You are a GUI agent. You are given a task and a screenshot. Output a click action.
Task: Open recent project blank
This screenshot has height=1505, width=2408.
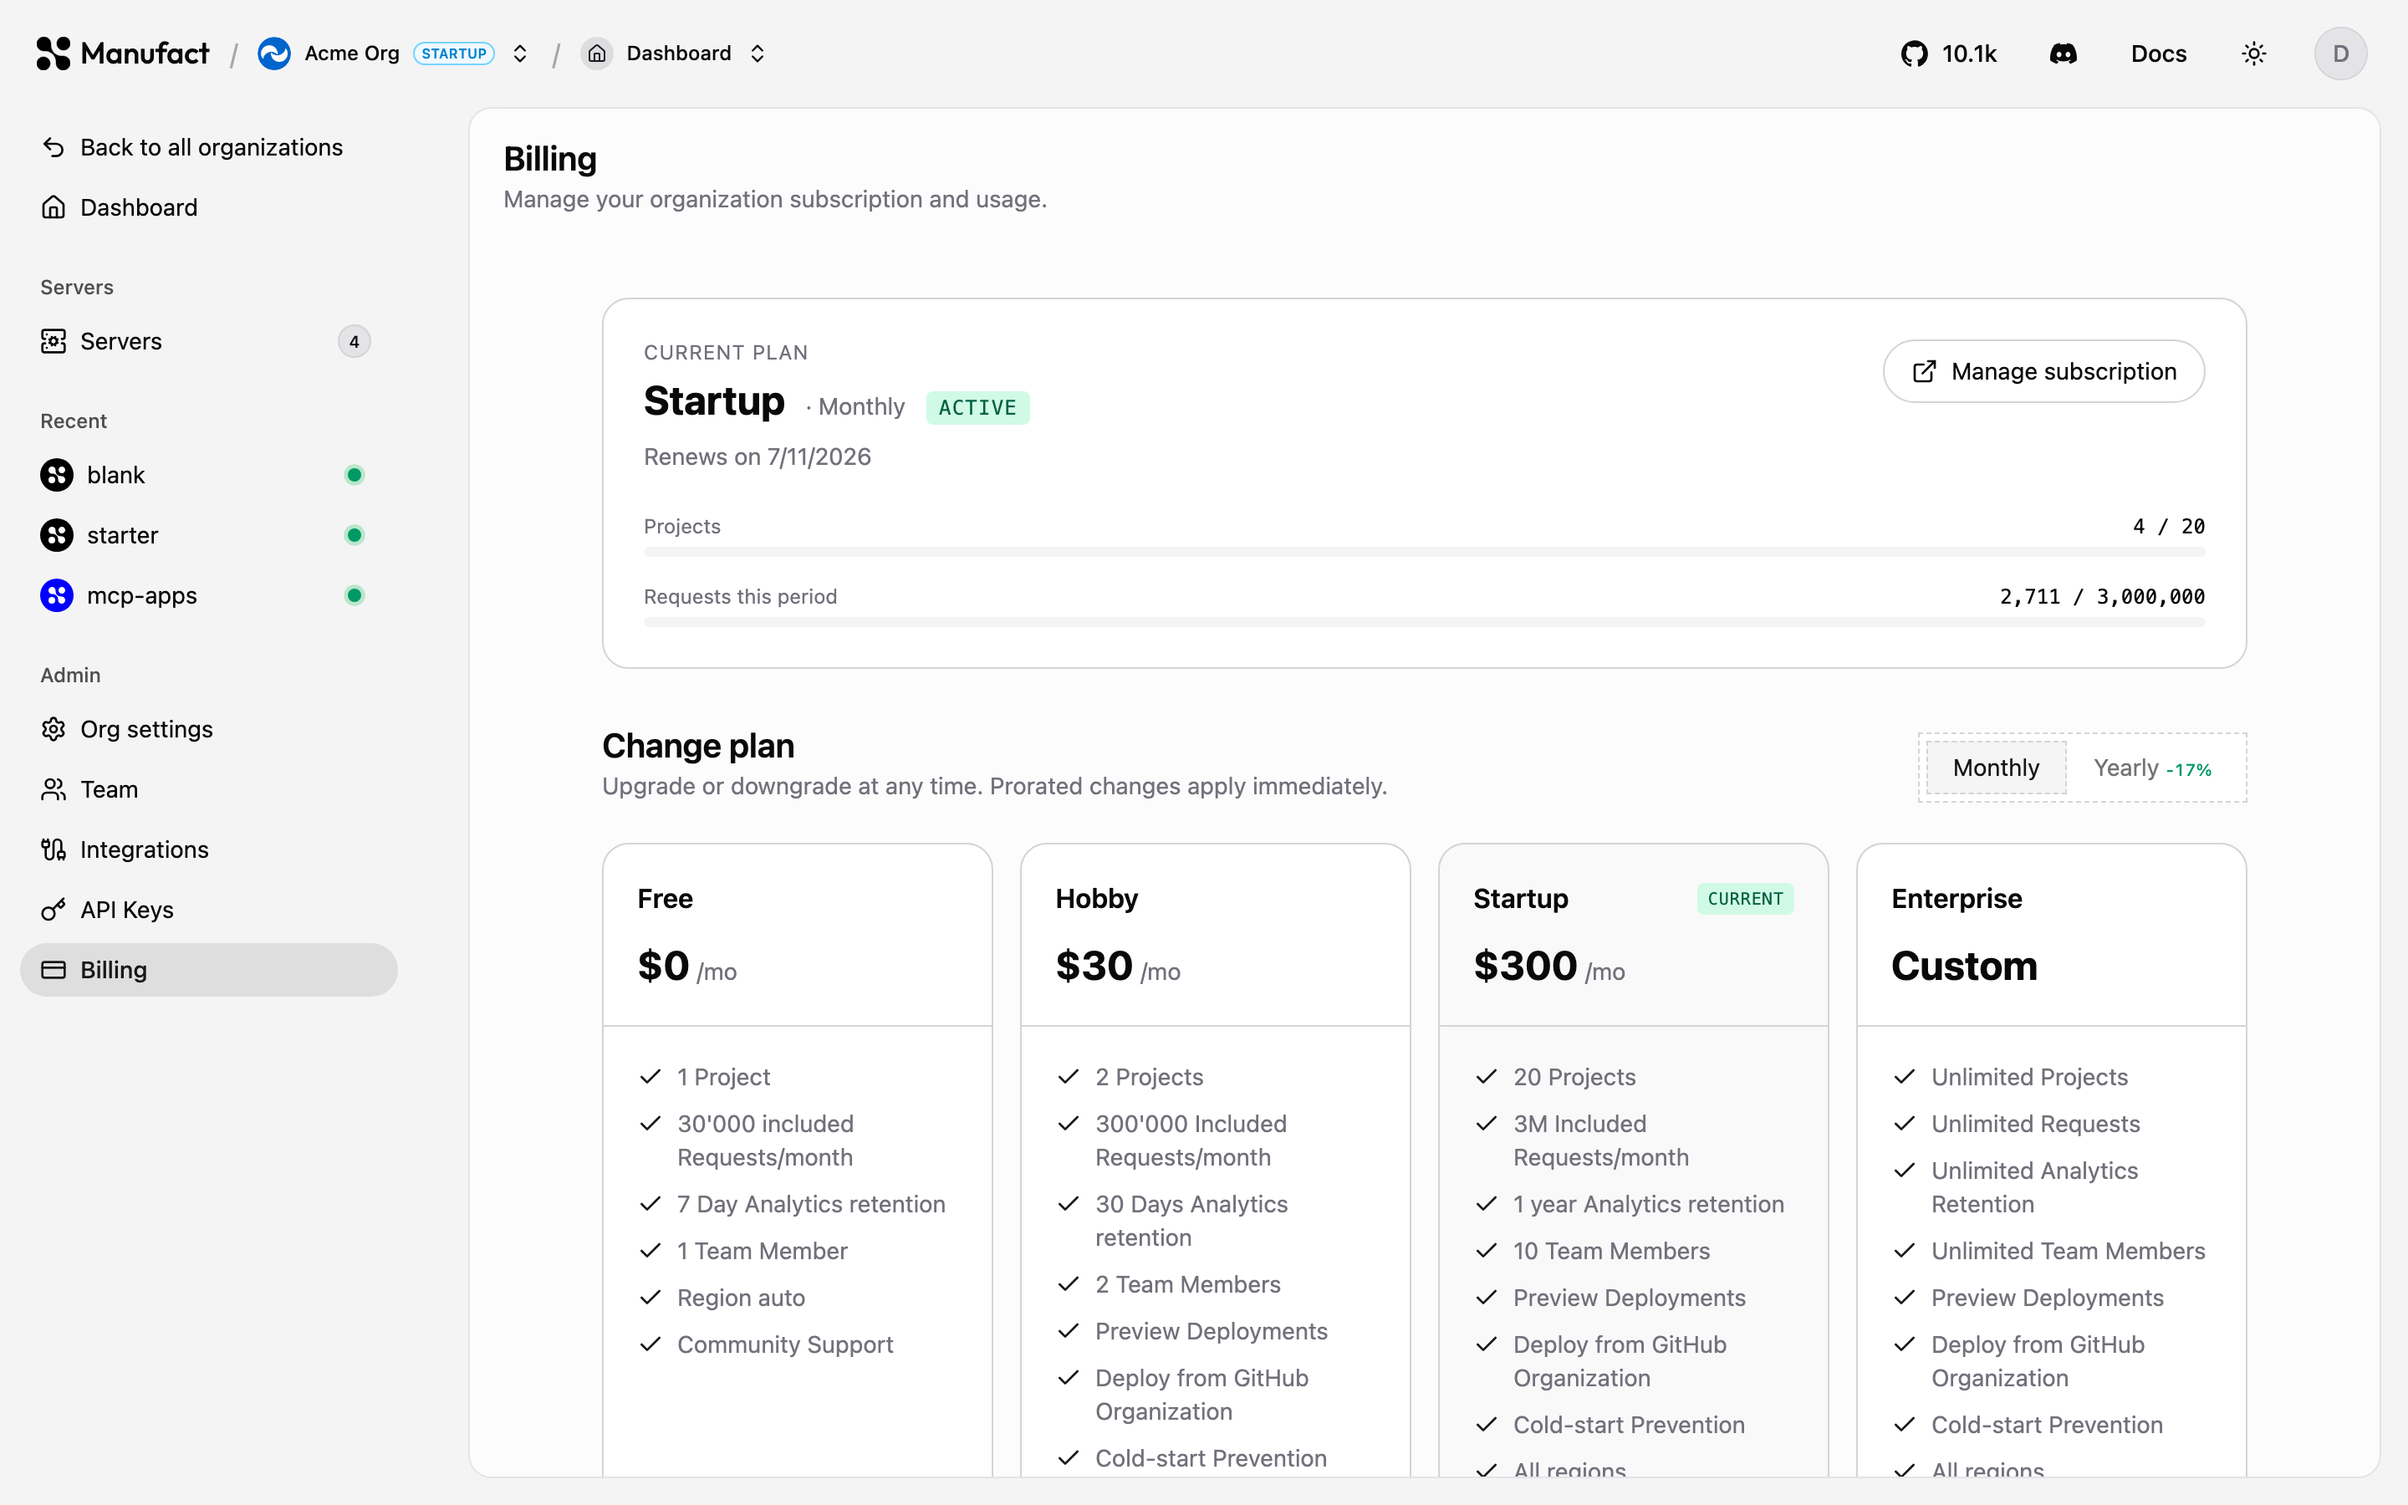click(209, 475)
